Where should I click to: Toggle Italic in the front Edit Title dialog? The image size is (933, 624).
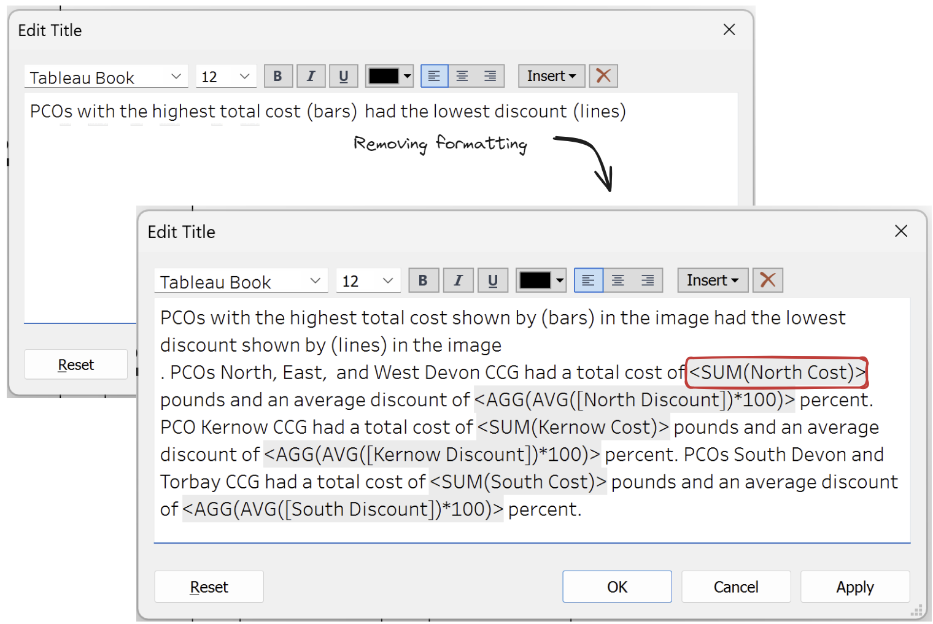tap(458, 280)
